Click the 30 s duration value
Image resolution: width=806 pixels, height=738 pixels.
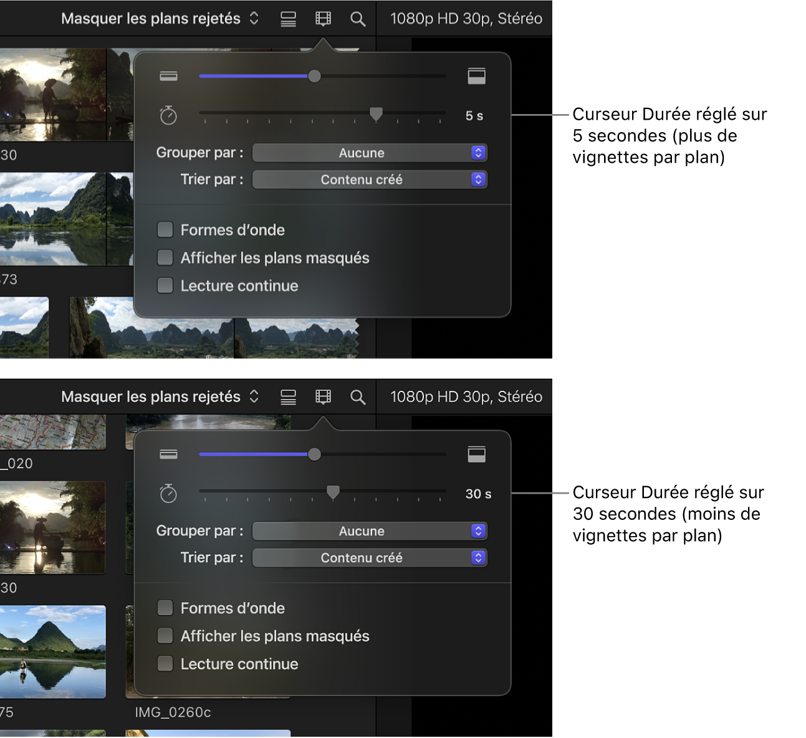pyautogui.click(x=478, y=494)
